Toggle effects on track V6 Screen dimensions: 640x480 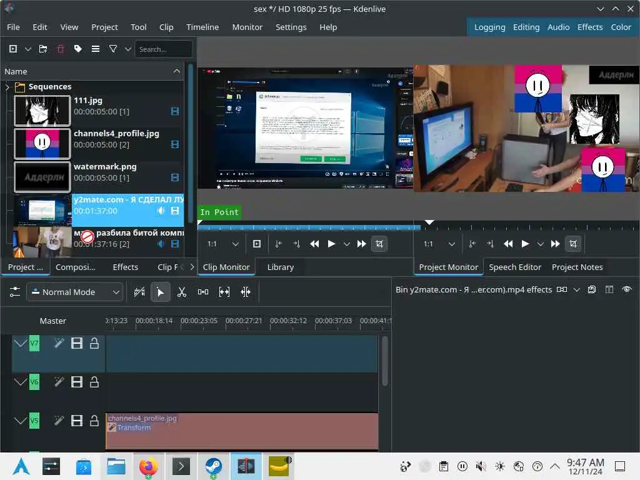pyautogui.click(x=59, y=382)
